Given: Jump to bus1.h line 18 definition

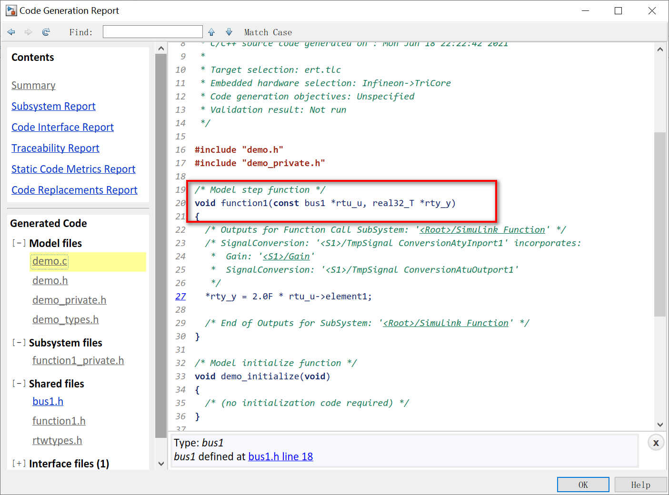Looking at the screenshot, I should pos(280,457).
